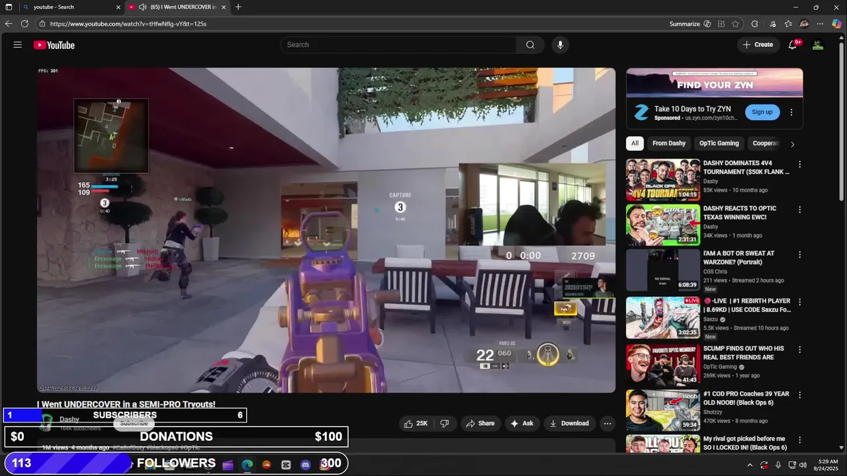Screen dimensions: 847x476
Task: Open Edge tab actions menu
Action: [x=9, y=7]
